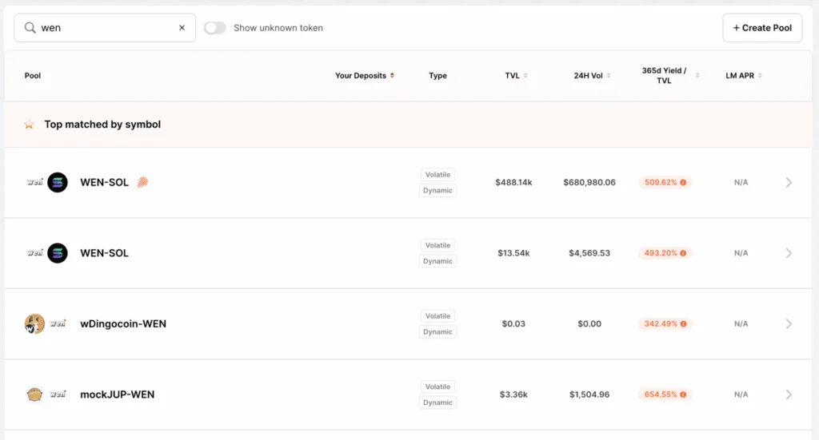Viewport: 819px width, 440px height.
Task: Click the mockJUP token icon
Action: point(34,394)
